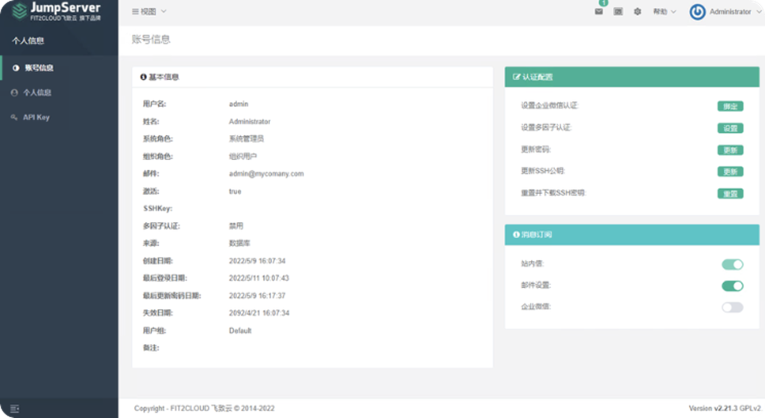Click 更新 button for 更新密码
Screen dimensions: 765x418
pyautogui.click(x=730, y=150)
